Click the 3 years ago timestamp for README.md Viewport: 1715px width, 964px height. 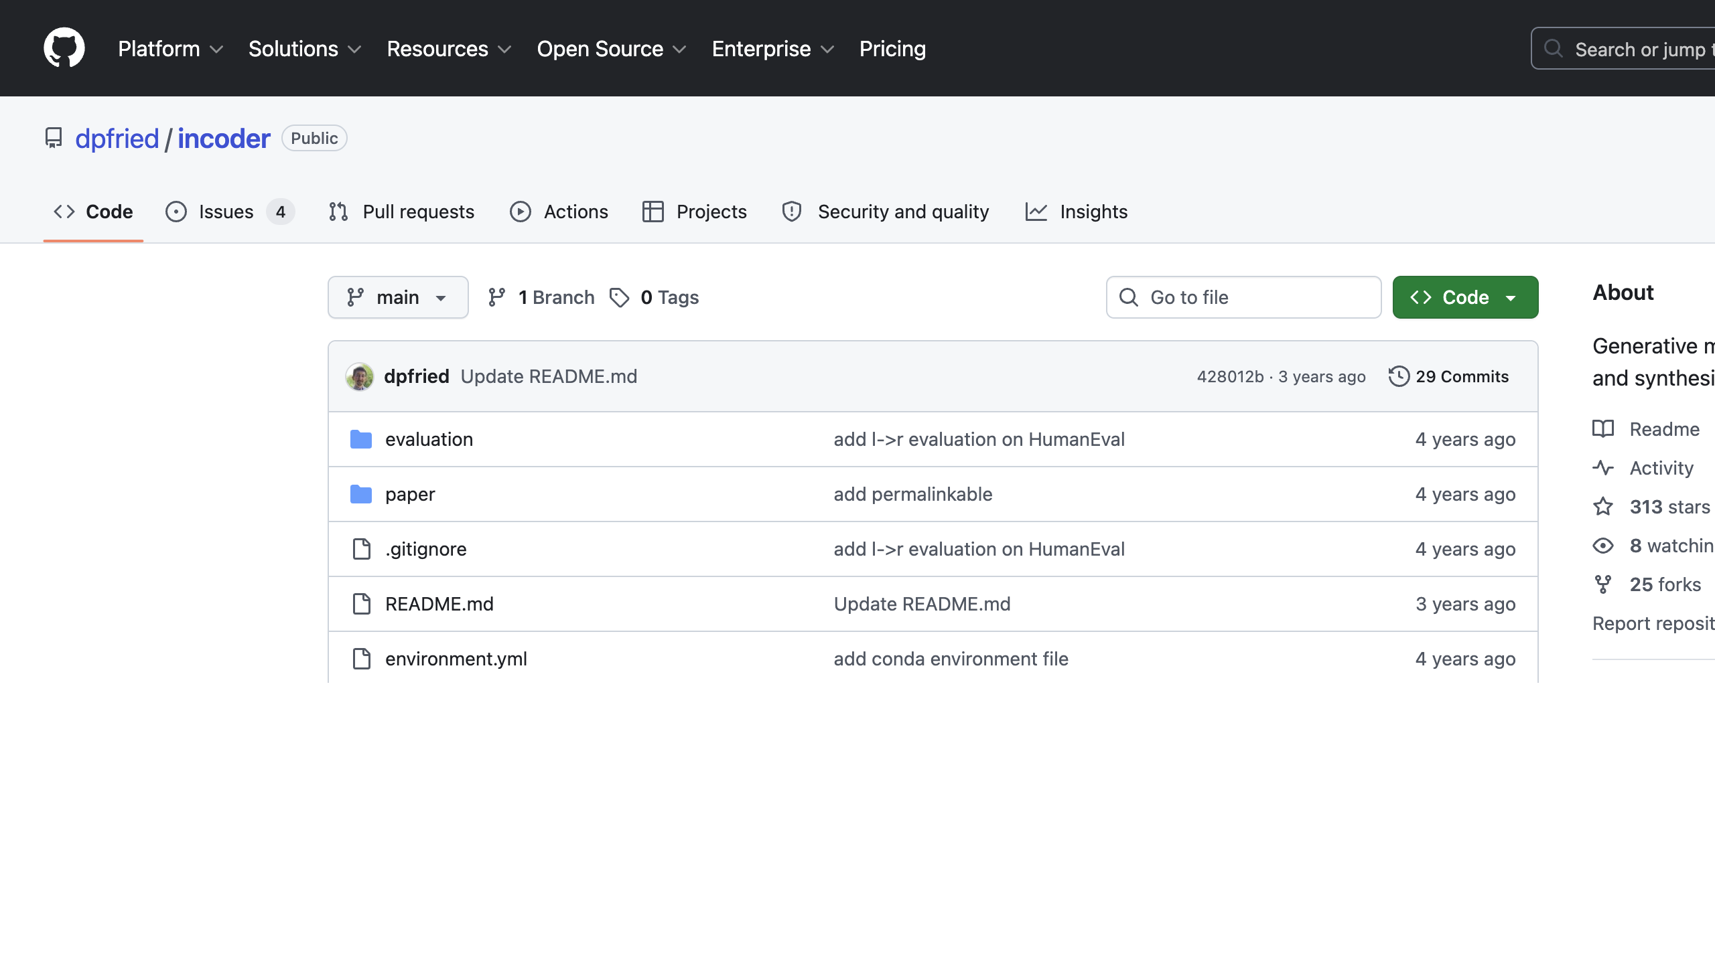pos(1465,604)
